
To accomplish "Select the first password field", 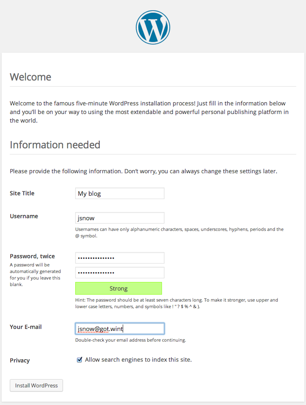I will [120, 258].
